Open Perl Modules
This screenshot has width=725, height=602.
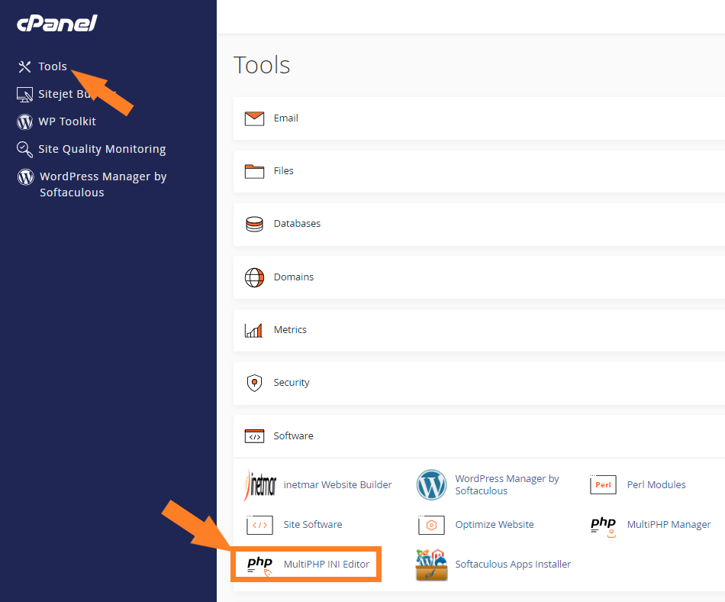656,484
